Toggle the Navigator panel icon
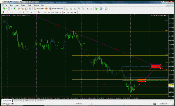 coord(22,8)
